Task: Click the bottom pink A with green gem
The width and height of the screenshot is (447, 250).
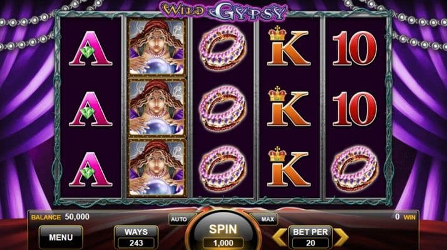Action: pyautogui.click(x=91, y=169)
